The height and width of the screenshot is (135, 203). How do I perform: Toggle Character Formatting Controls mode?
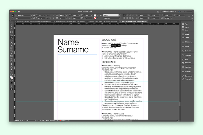pos(13,15)
